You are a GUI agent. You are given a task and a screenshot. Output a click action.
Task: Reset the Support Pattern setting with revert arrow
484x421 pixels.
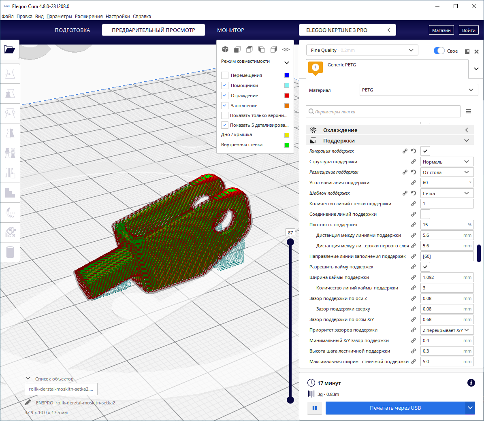coord(414,193)
